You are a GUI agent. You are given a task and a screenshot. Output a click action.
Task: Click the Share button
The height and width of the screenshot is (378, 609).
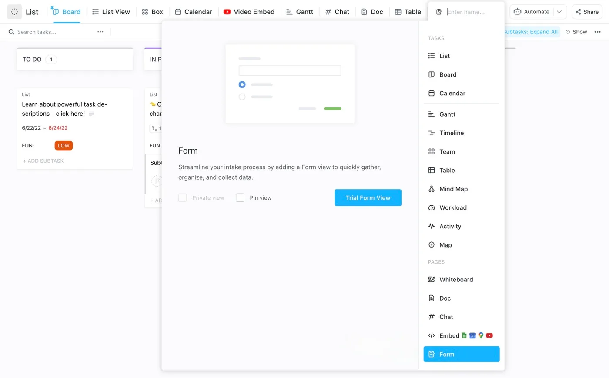click(587, 12)
